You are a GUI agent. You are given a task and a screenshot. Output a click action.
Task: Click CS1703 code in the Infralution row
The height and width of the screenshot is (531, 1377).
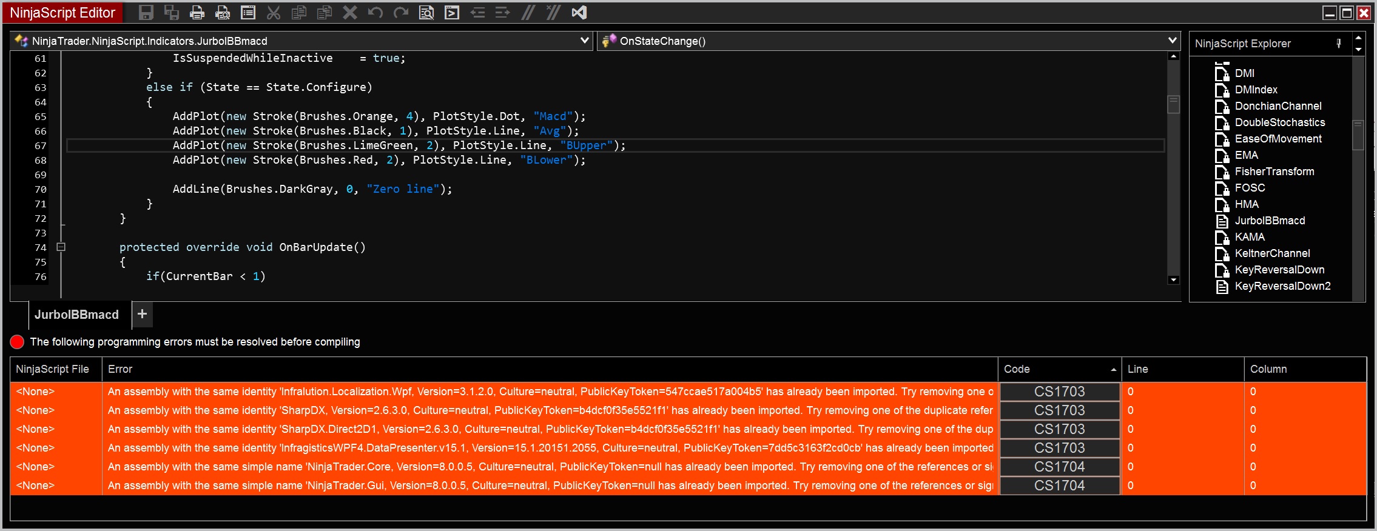1059,392
